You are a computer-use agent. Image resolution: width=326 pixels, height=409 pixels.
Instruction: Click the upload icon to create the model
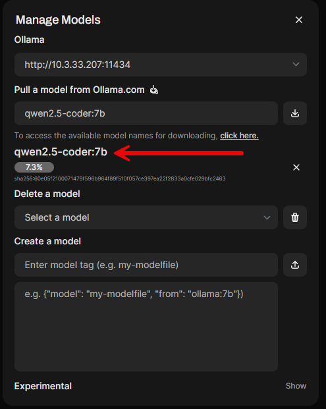point(294,265)
